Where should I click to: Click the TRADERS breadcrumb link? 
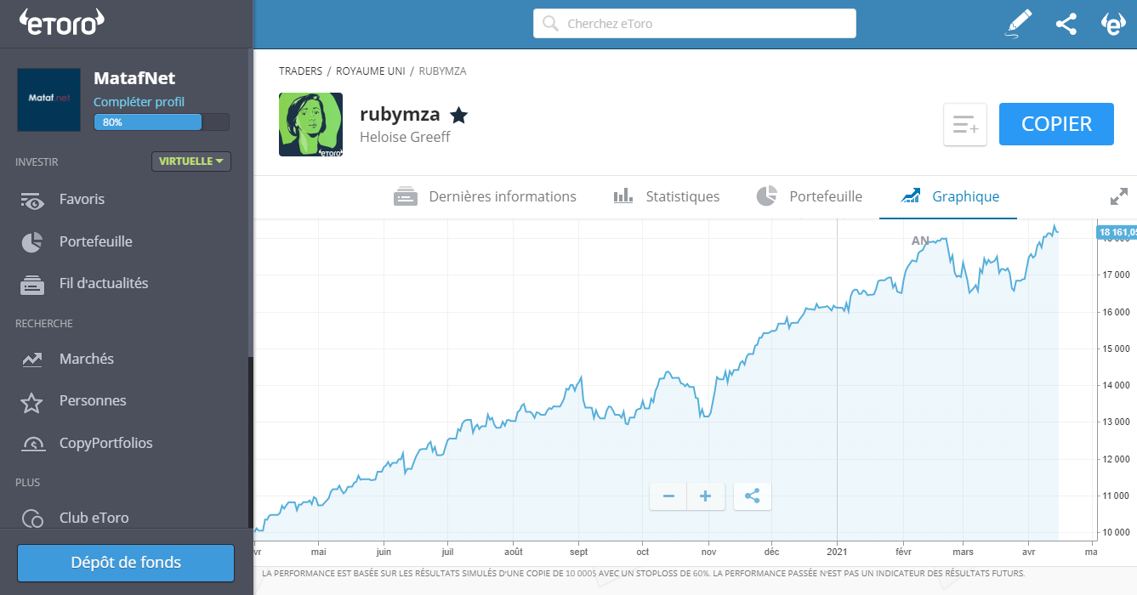coord(300,71)
